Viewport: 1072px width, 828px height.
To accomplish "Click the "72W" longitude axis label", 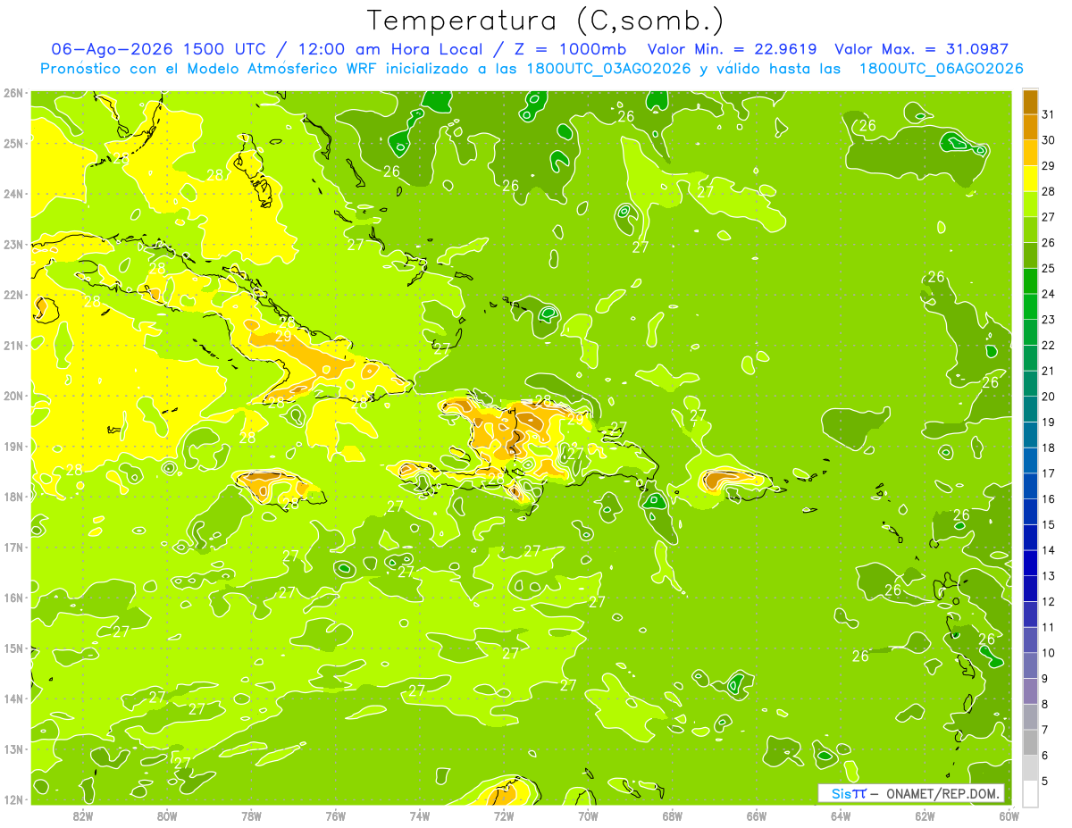I will tap(504, 815).
